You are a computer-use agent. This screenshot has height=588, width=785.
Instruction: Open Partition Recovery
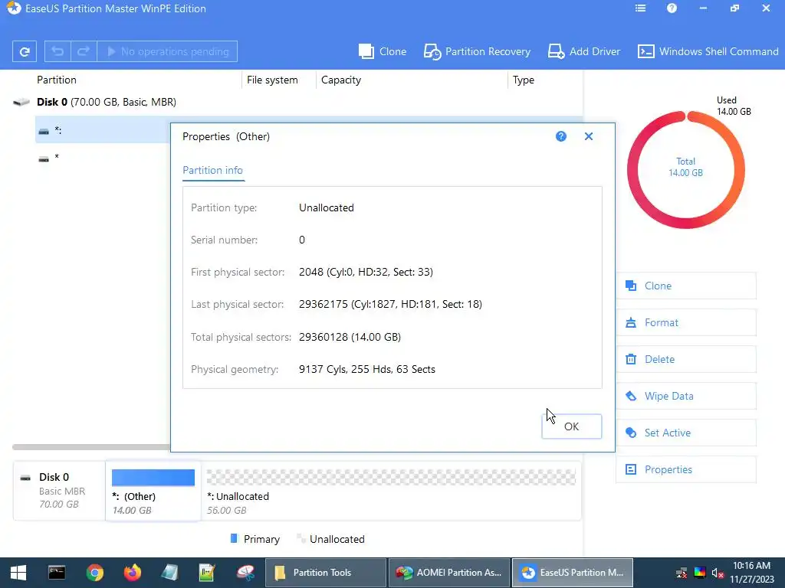[x=477, y=51]
